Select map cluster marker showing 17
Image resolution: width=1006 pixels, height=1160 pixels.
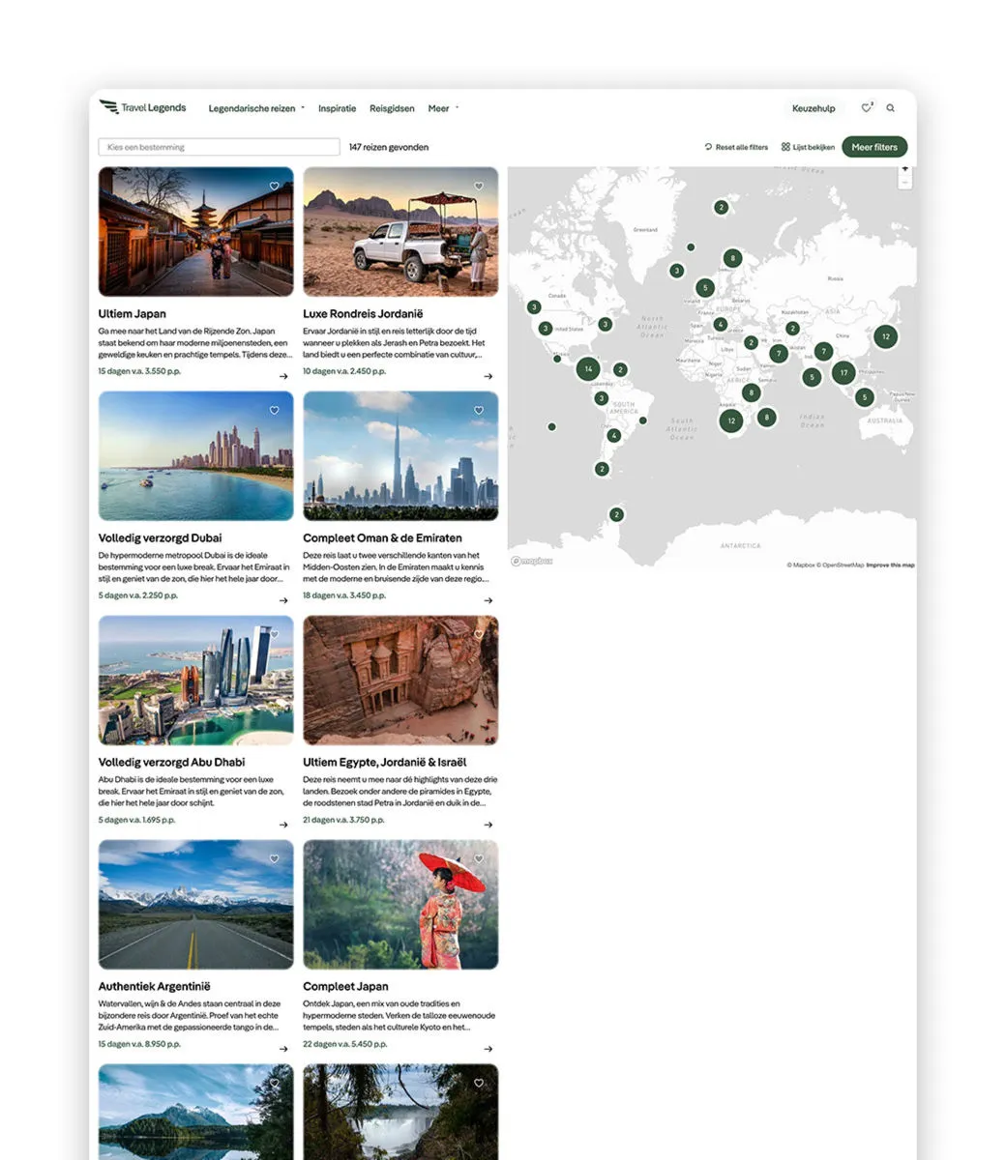(843, 372)
